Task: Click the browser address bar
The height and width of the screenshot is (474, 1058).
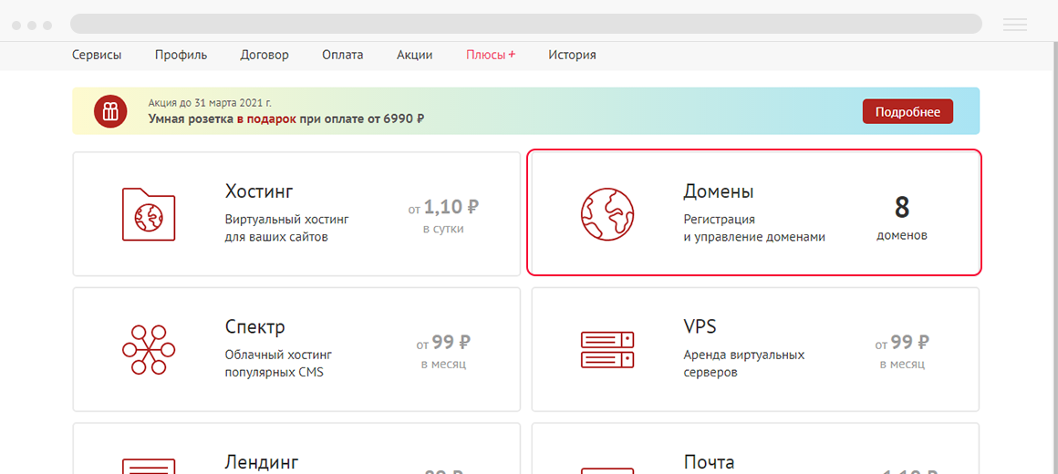Action: point(526,24)
